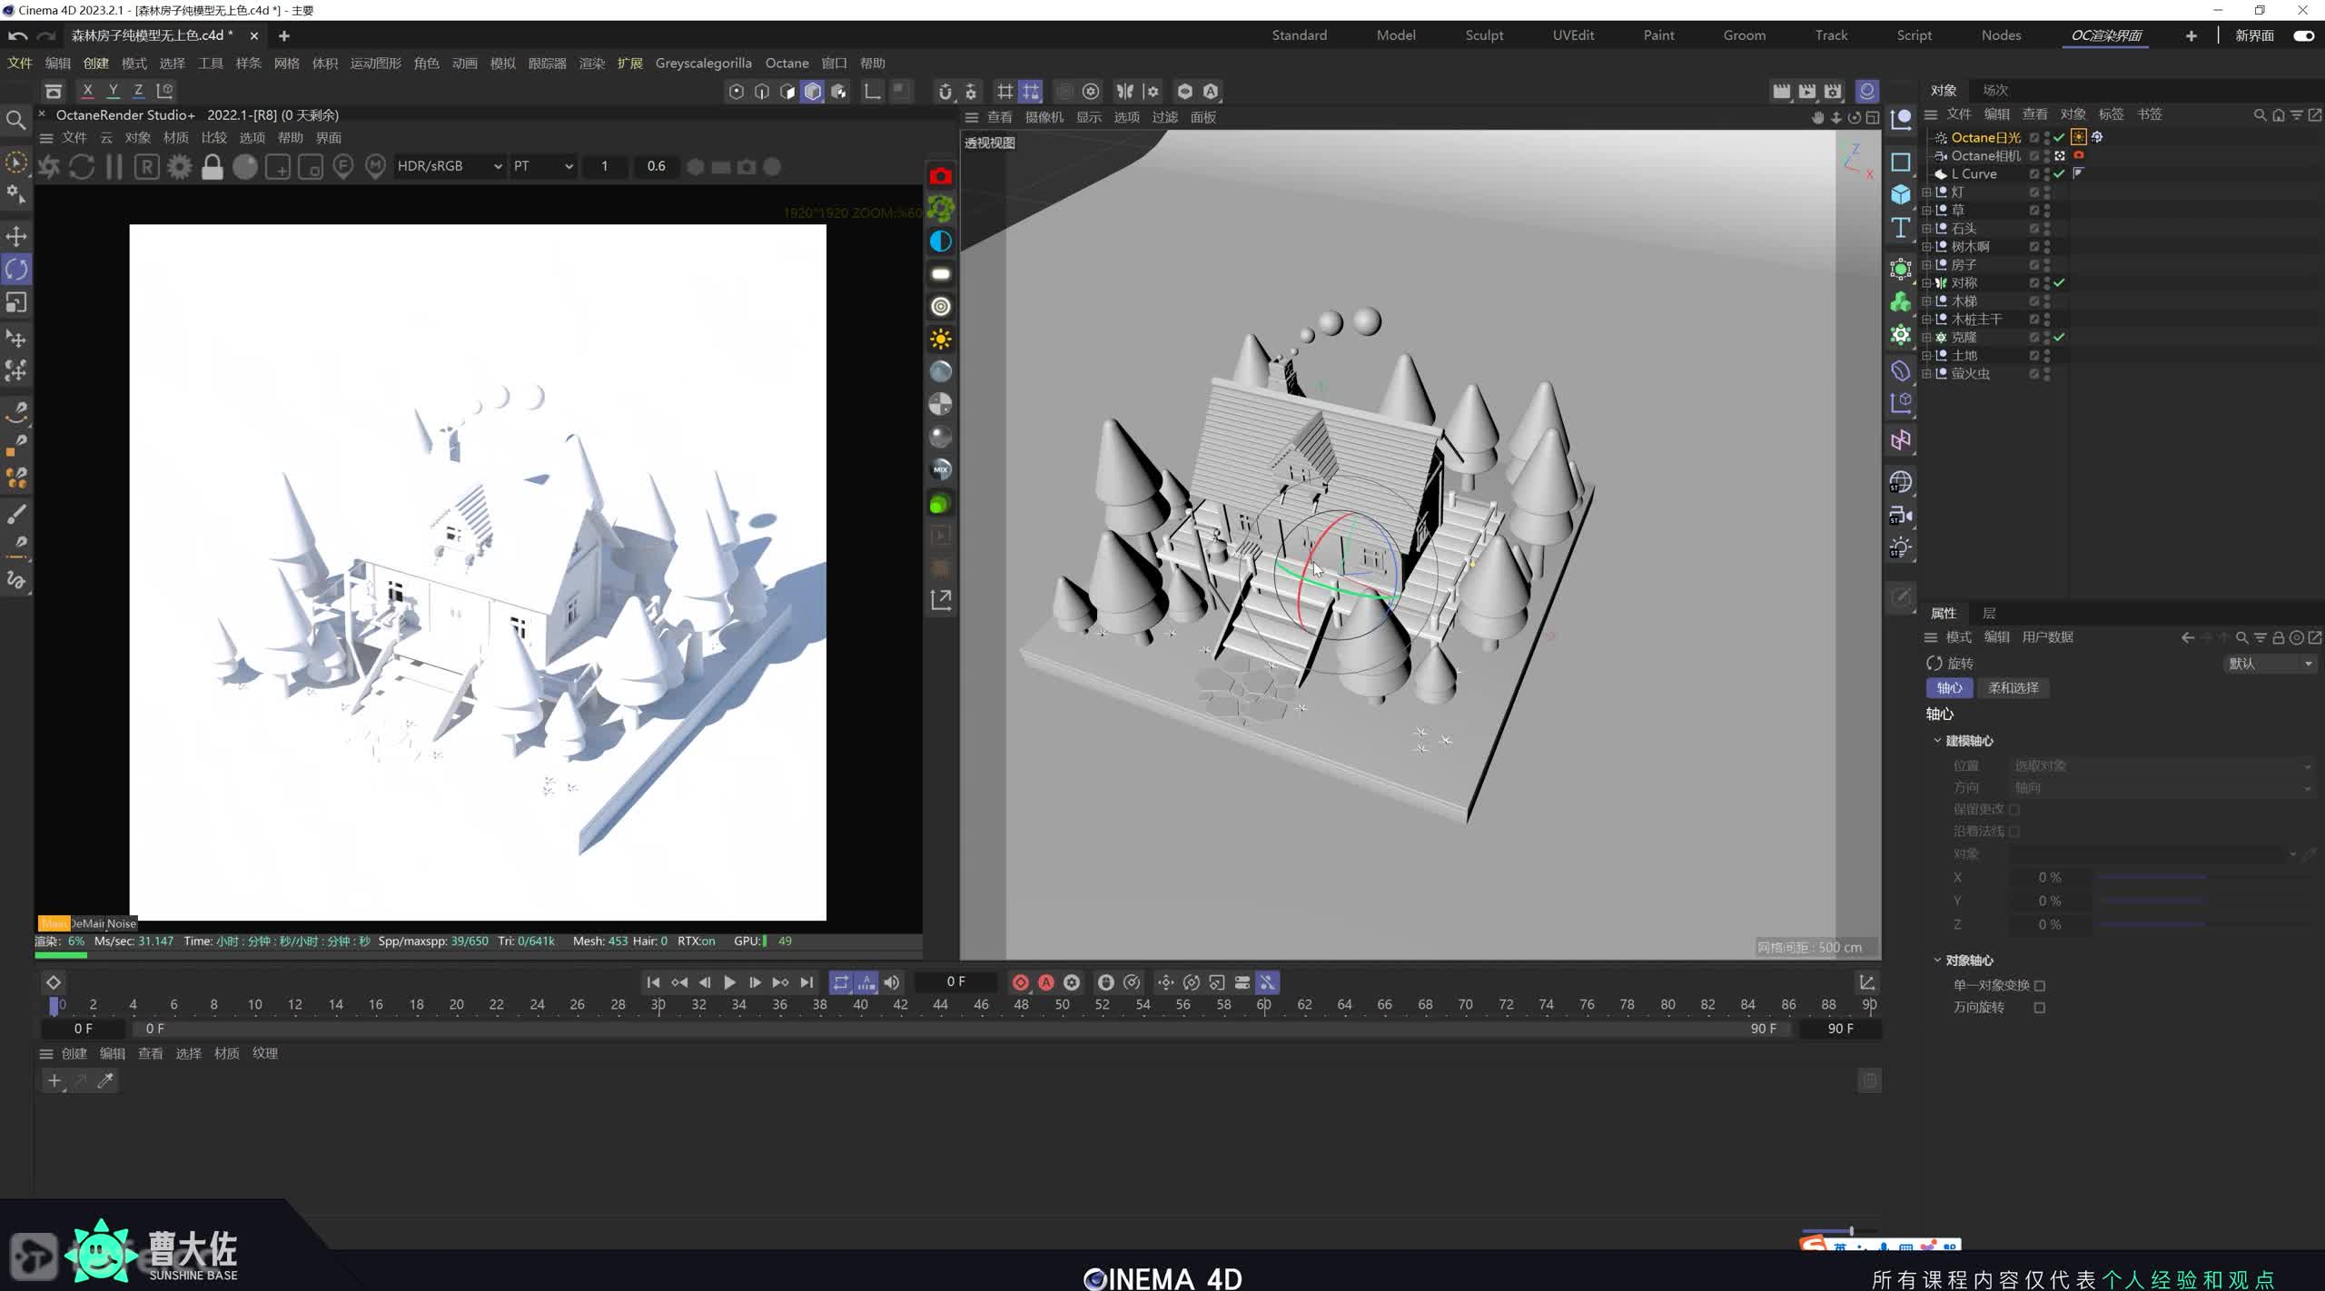Toggle the 新界面 switch
Screen dimensions: 2325x1291
pos(2303,35)
